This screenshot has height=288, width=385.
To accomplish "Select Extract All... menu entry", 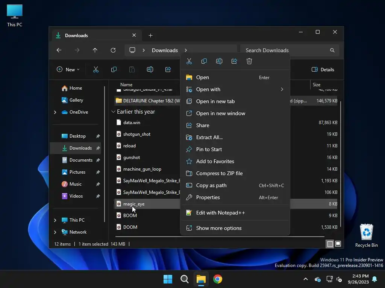I will [x=235, y=137].
